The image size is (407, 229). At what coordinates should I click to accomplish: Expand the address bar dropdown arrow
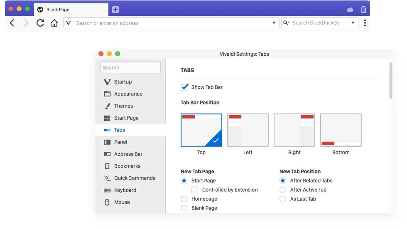[274, 23]
